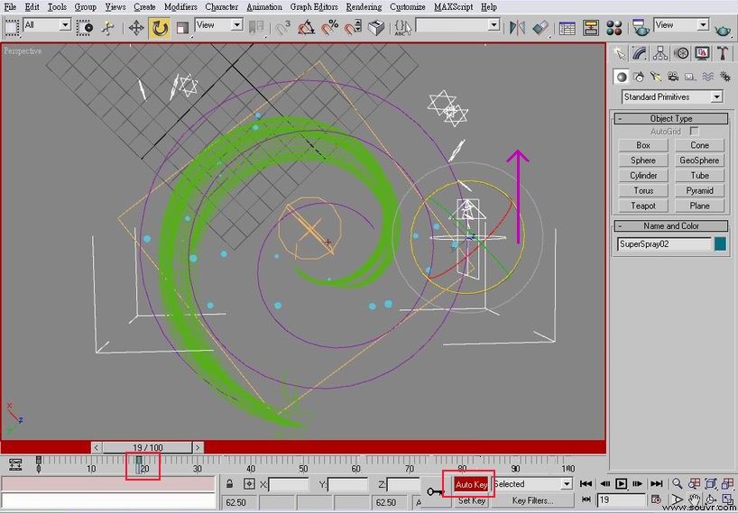
Task: Open the Modify command panel tab
Action: [x=639, y=53]
